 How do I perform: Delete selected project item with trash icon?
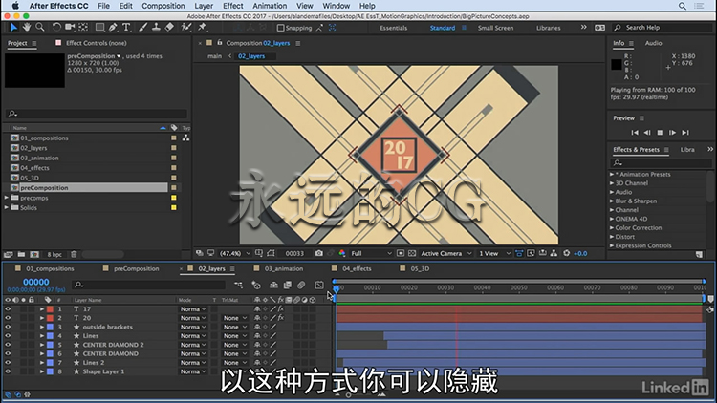pyautogui.click(x=74, y=254)
